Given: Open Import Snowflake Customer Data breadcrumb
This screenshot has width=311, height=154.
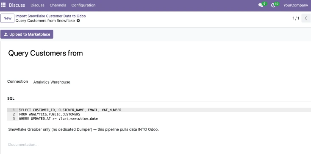Looking at the screenshot, I should [x=50, y=16].
